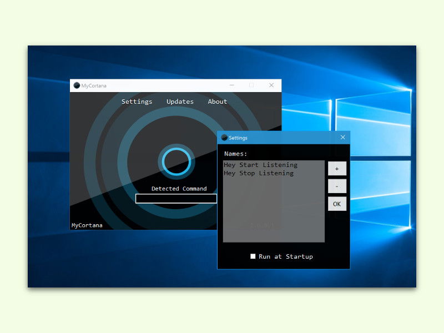The width and height of the screenshot is (444, 333).
Task: Click the 'Names:' label in Settings
Action: [x=235, y=154]
